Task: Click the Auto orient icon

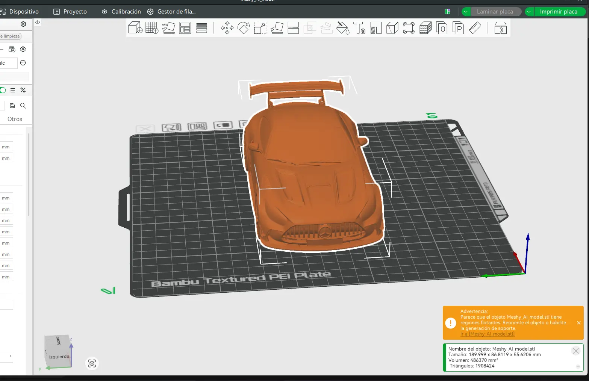Action: pyautogui.click(x=168, y=28)
